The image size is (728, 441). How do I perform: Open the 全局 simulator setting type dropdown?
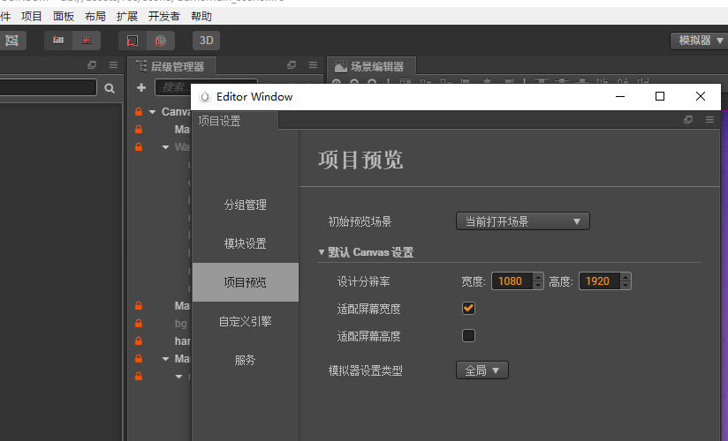click(x=482, y=370)
